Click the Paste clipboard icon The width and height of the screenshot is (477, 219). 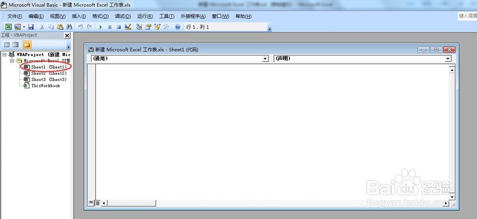coord(60,27)
